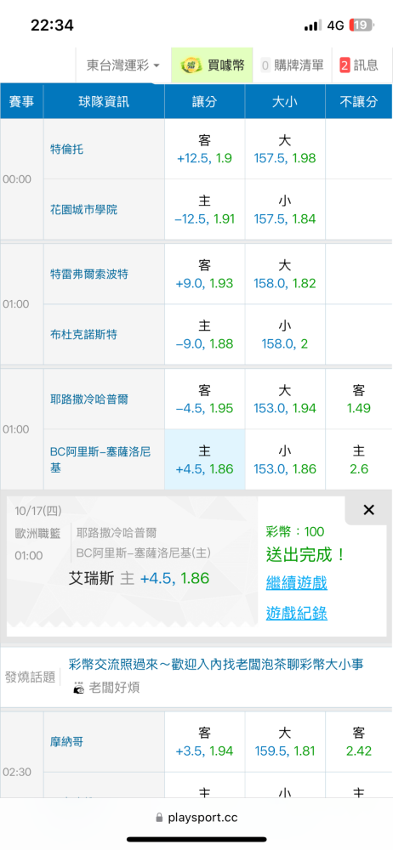Tap the playsport.cc address bar
This screenshot has width=393, height=850.
[196, 817]
